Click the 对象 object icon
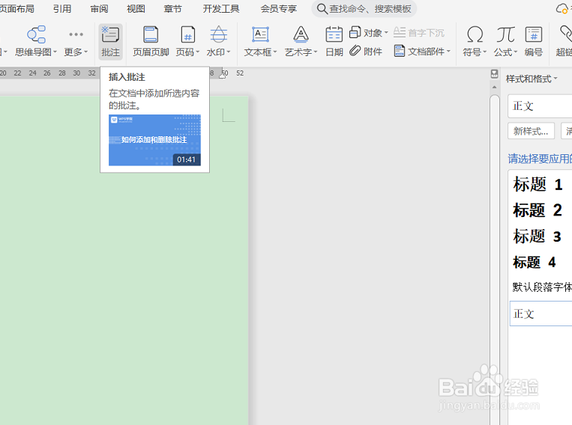572x425 pixels. pos(355,32)
